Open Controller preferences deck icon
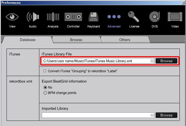This screenshot has height=126, width=186. (x=73, y=17)
